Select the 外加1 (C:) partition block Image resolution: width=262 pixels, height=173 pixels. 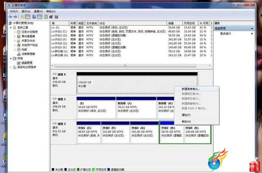click(x=89, y=132)
